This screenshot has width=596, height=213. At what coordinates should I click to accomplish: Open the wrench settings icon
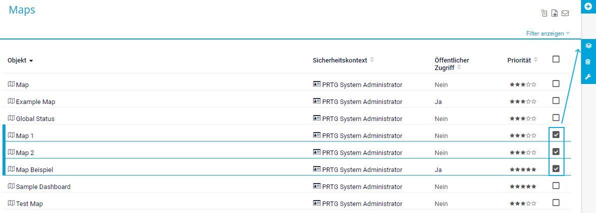[x=588, y=77]
